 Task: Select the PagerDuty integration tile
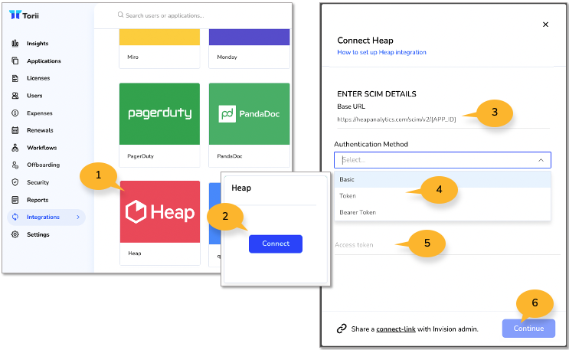tap(159, 125)
